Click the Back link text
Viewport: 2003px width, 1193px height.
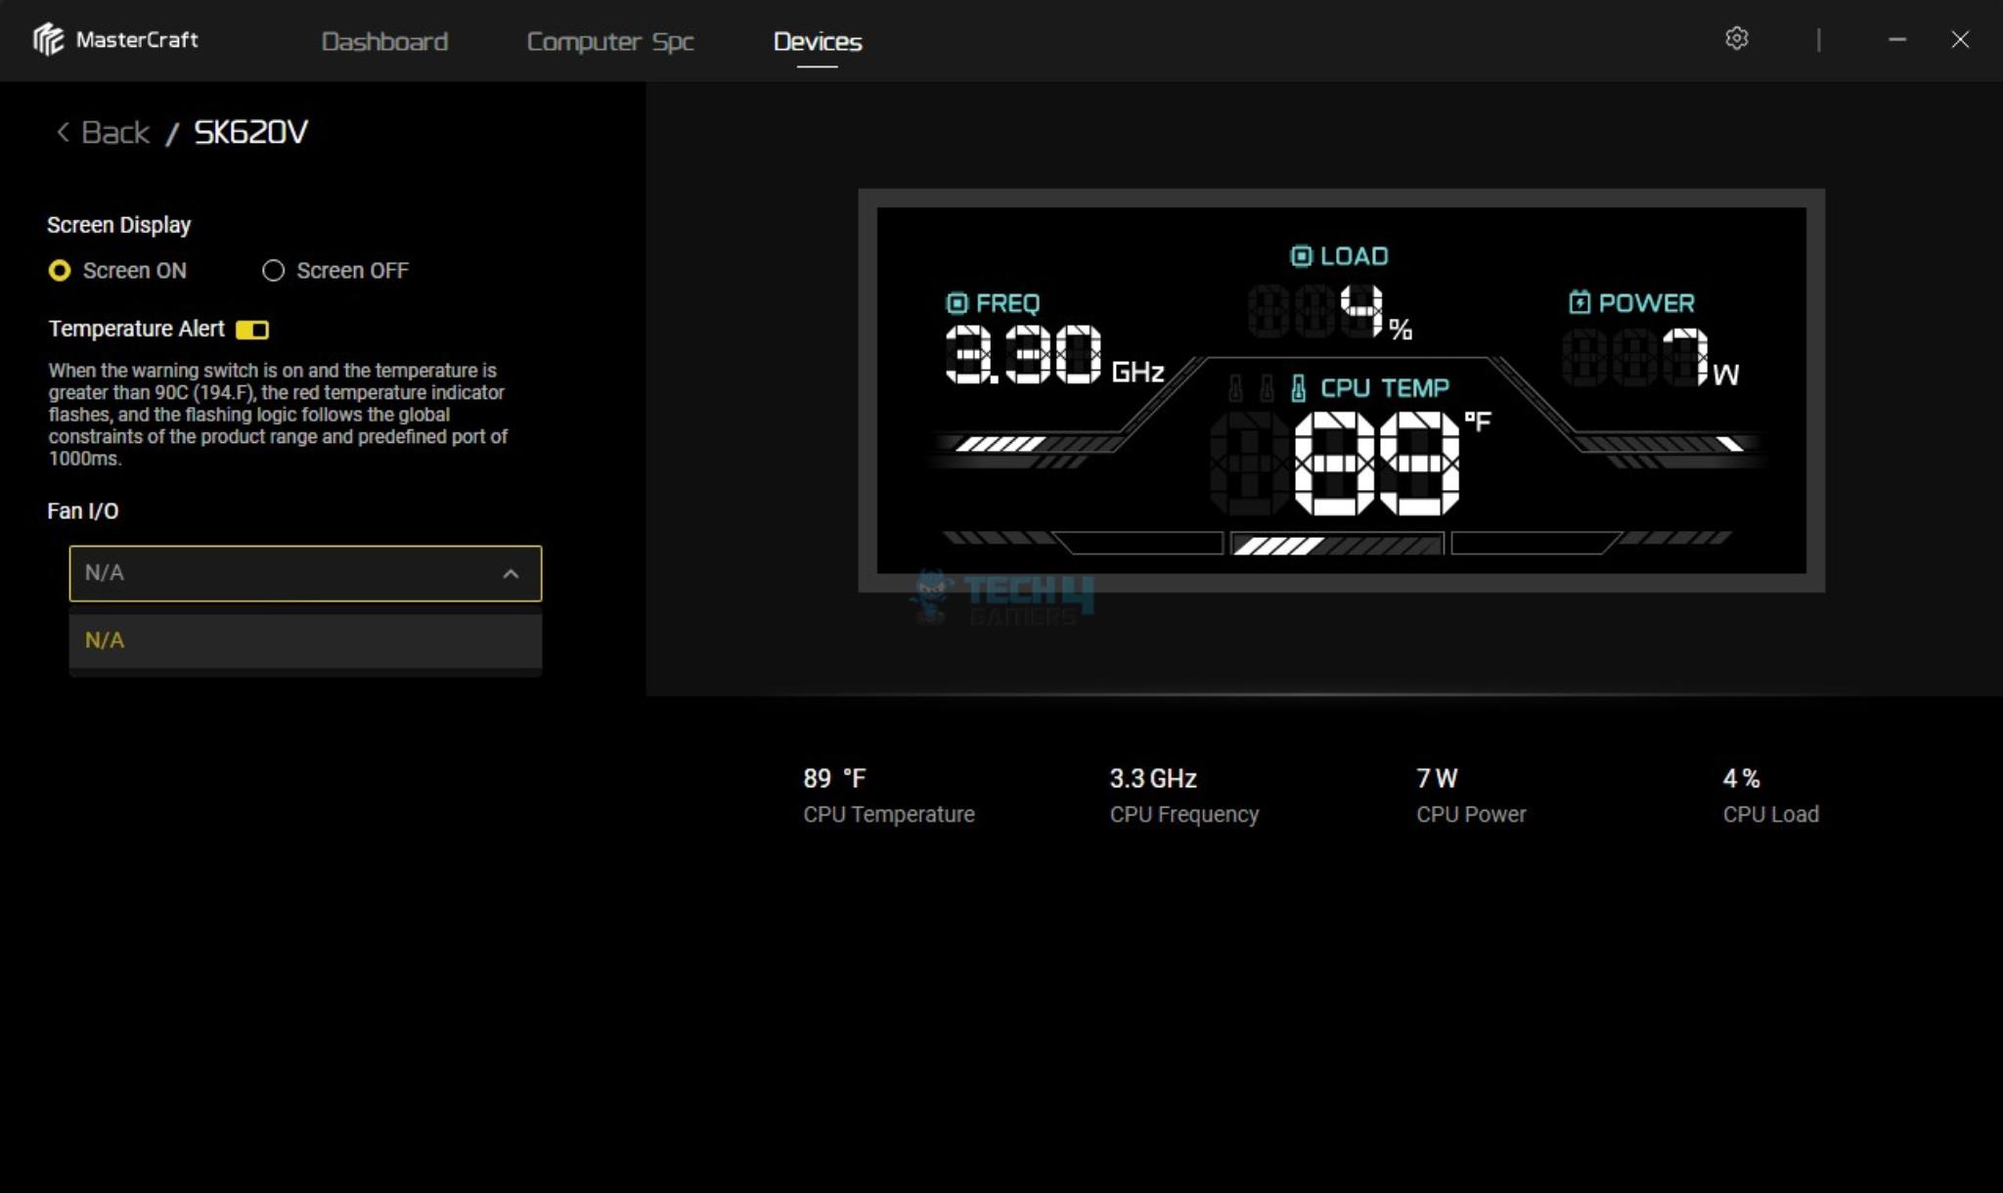(x=115, y=132)
